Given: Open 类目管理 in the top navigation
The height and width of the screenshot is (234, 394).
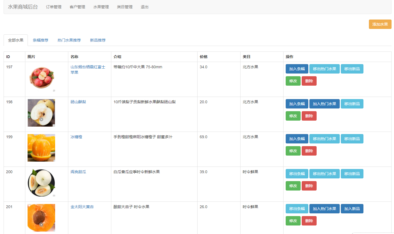Looking at the screenshot, I should [x=125, y=7].
